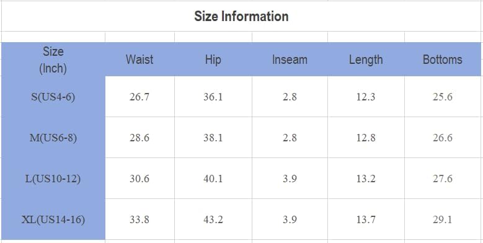
Task: Select the Waist column header
Action: pyautogui.click(x=140, y=60)
